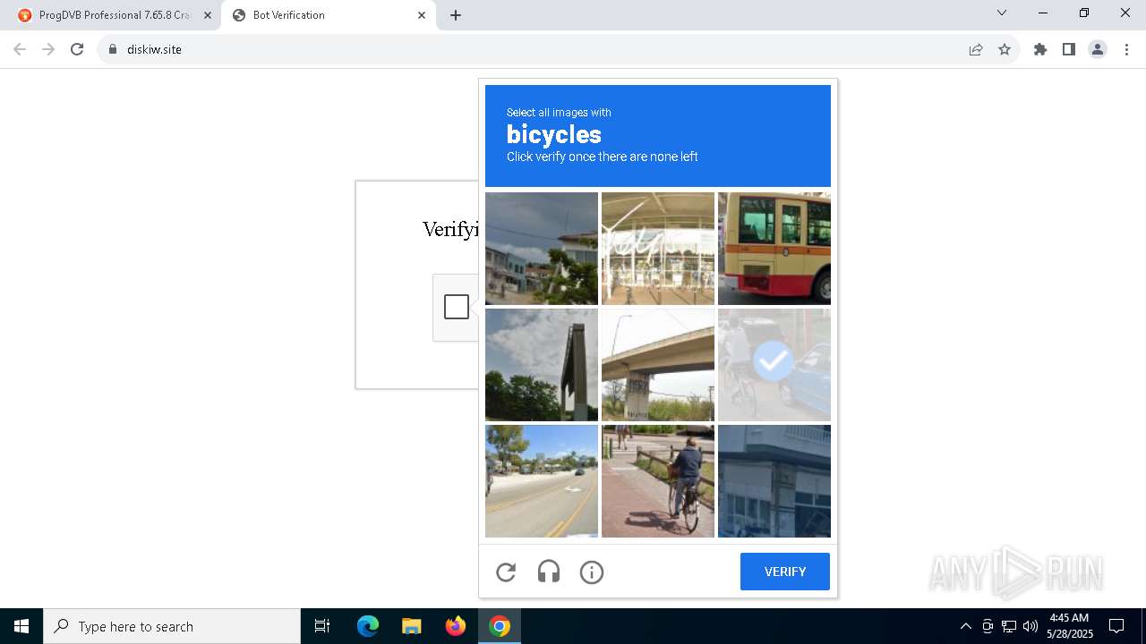Restore down the Chrome window
Screen dimensions: 1146x644
1084,13
